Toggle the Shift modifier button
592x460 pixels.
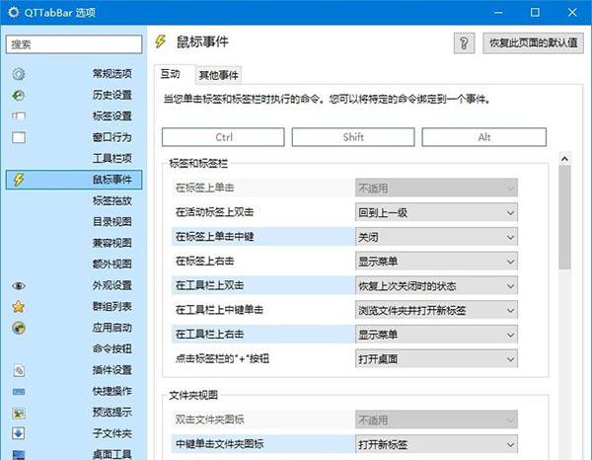coord(353,137)
